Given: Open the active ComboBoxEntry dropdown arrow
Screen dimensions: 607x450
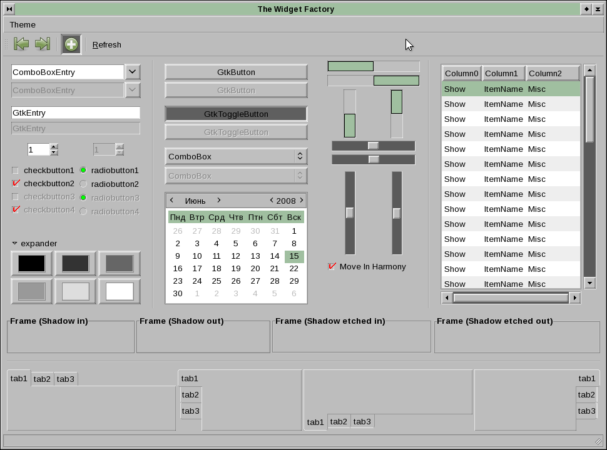Looking at the screenshot, I should [133, 72].
